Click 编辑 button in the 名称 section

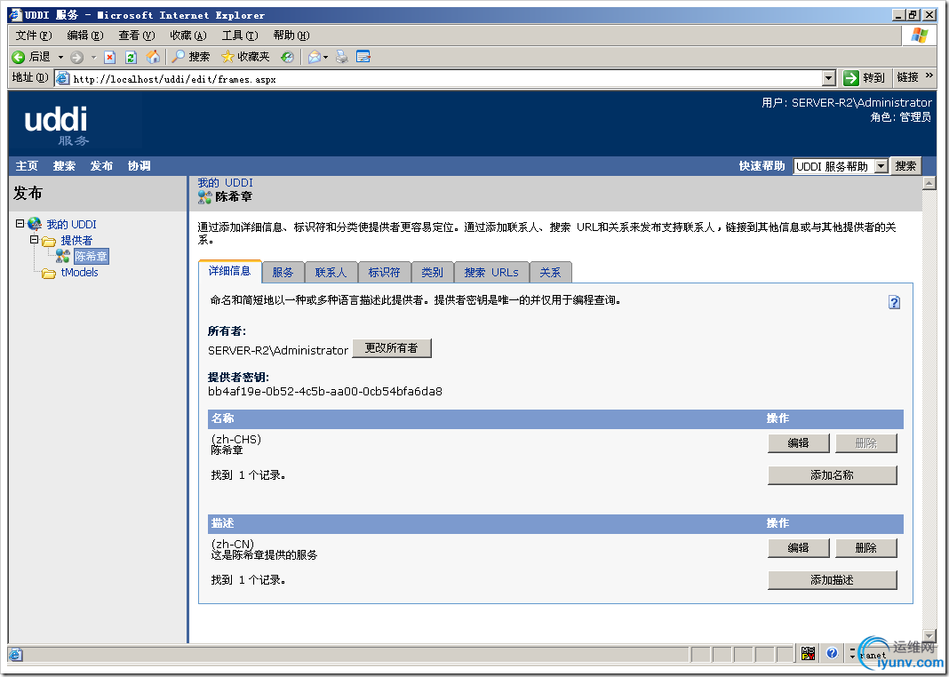click(x=798, y=442)
